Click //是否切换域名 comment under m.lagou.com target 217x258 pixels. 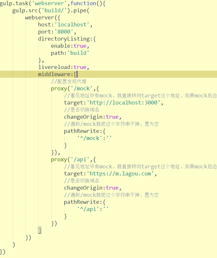pyautogui.click(x=82, y=181)
